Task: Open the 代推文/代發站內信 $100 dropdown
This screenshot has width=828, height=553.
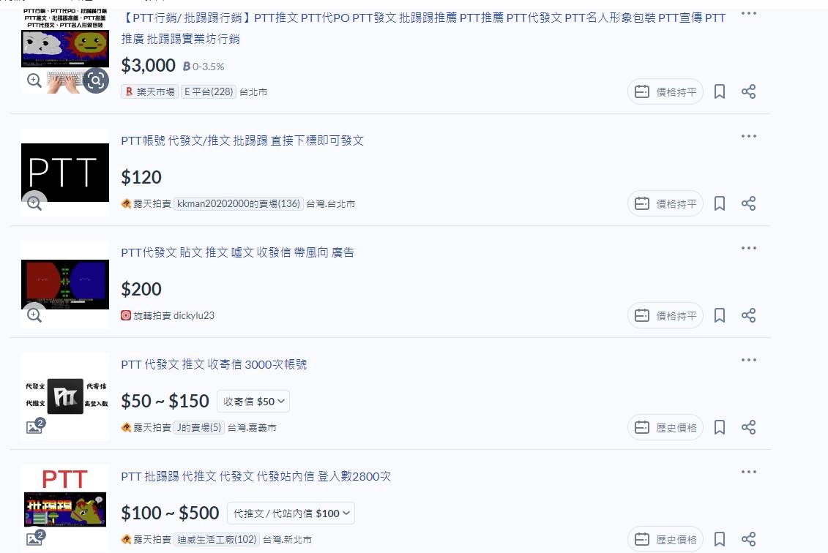Action: click(x=291, y=513)
